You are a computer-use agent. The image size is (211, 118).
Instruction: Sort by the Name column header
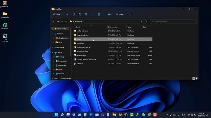(78, 27)
